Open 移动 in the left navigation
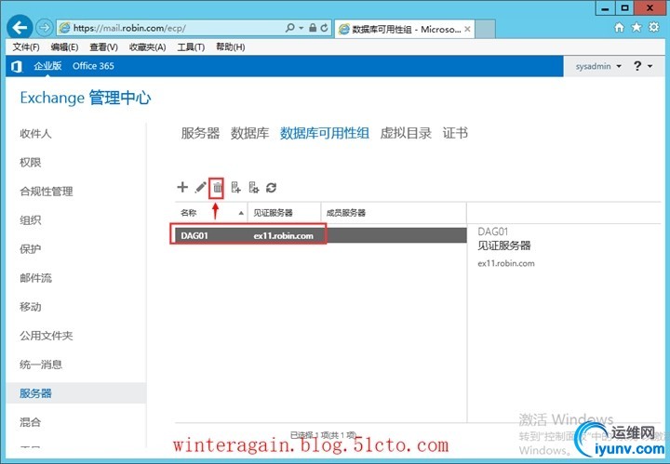Viewport: 670px width, 464px height. click(31, 307)
